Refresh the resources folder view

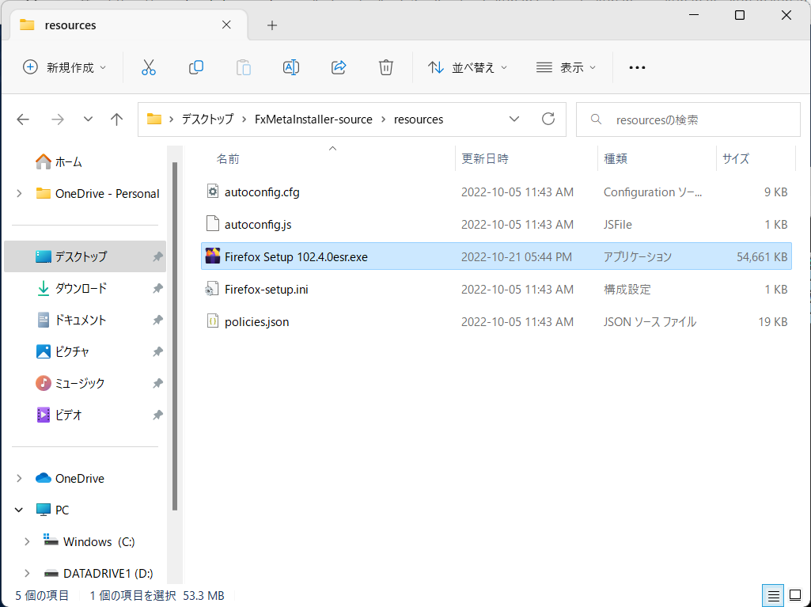click(x=548, y=119)
